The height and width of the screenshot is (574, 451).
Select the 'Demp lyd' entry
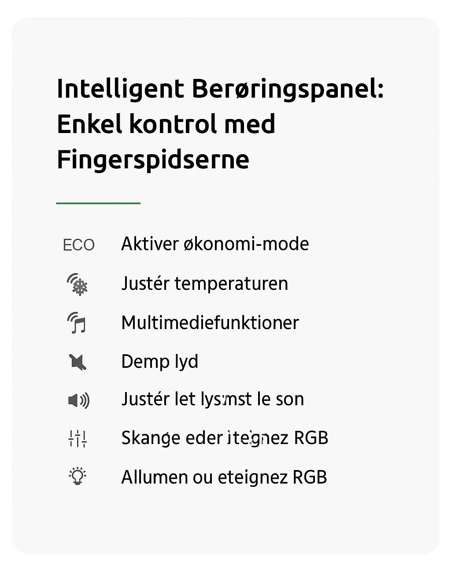(x=159, y=362)
